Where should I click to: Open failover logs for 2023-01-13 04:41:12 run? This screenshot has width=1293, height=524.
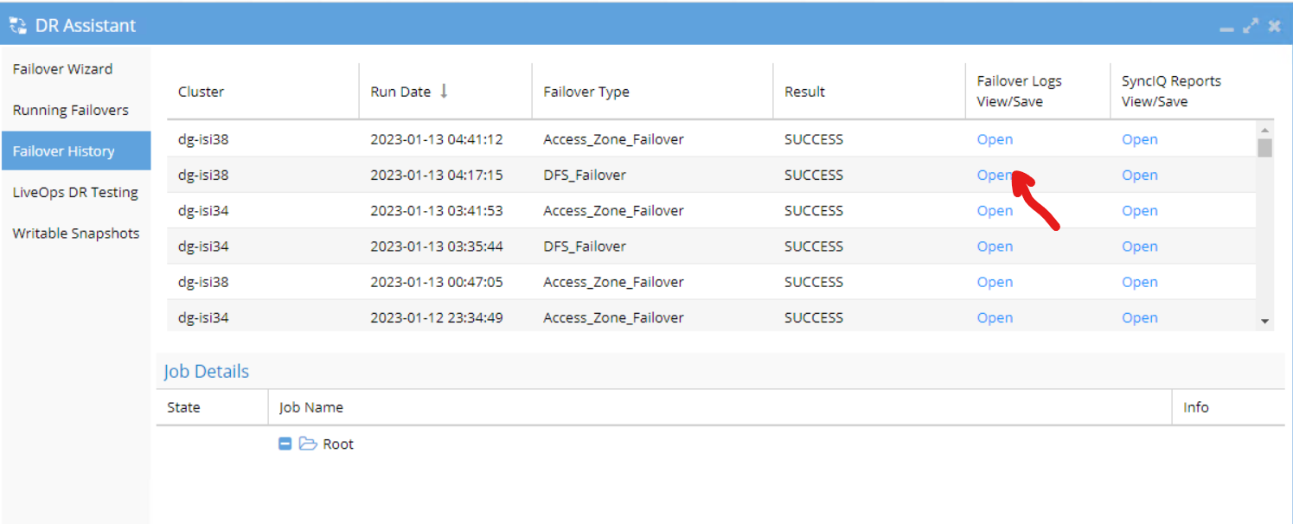995,139
